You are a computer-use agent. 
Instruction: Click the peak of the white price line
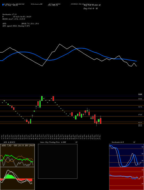[x=60, y=44]
